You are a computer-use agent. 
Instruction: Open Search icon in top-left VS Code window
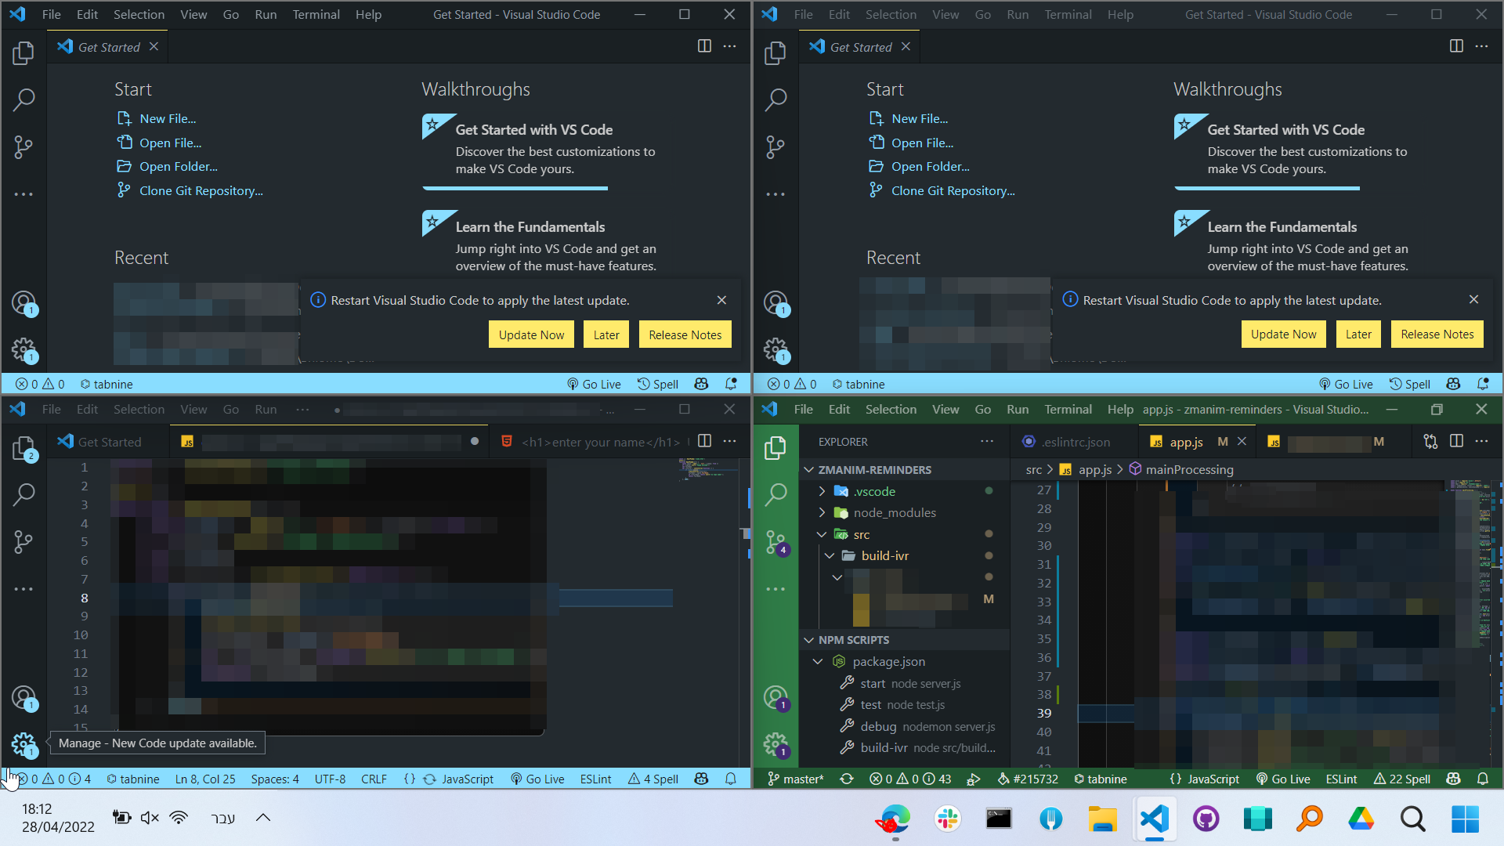(x=23, y=99)
